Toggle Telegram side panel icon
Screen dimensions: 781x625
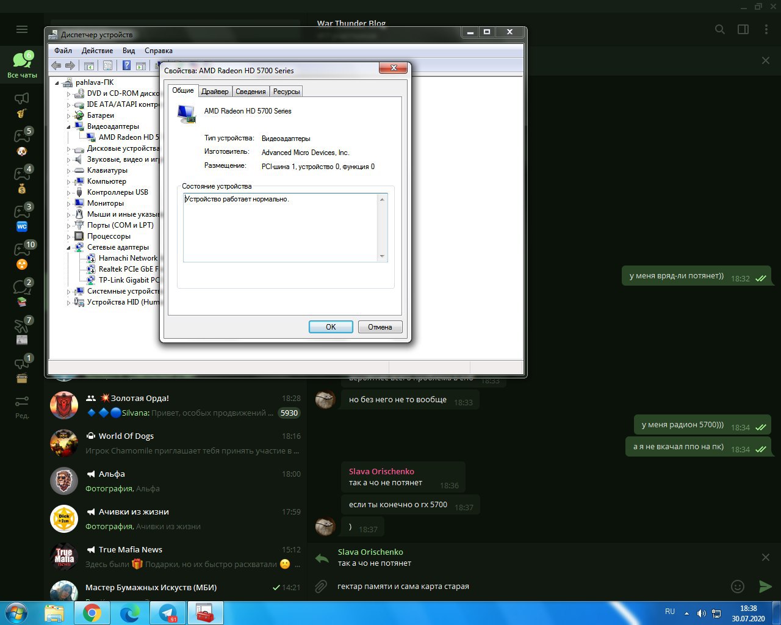(x=743, y=29)
